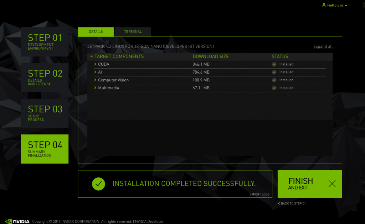
Task: Click EXPORT LOGS link
Action: 259,194
